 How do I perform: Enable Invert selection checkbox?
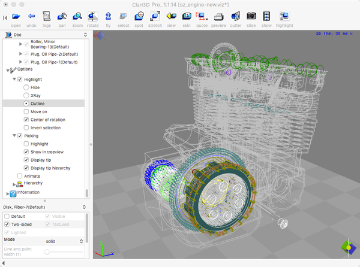pos(26,128)
